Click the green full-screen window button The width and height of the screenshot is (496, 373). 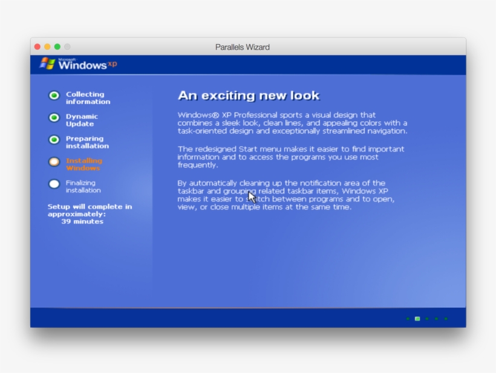point(57,47)
